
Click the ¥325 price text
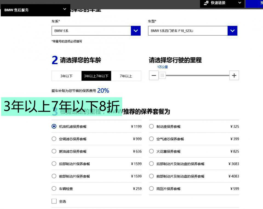tap(235, 127)
